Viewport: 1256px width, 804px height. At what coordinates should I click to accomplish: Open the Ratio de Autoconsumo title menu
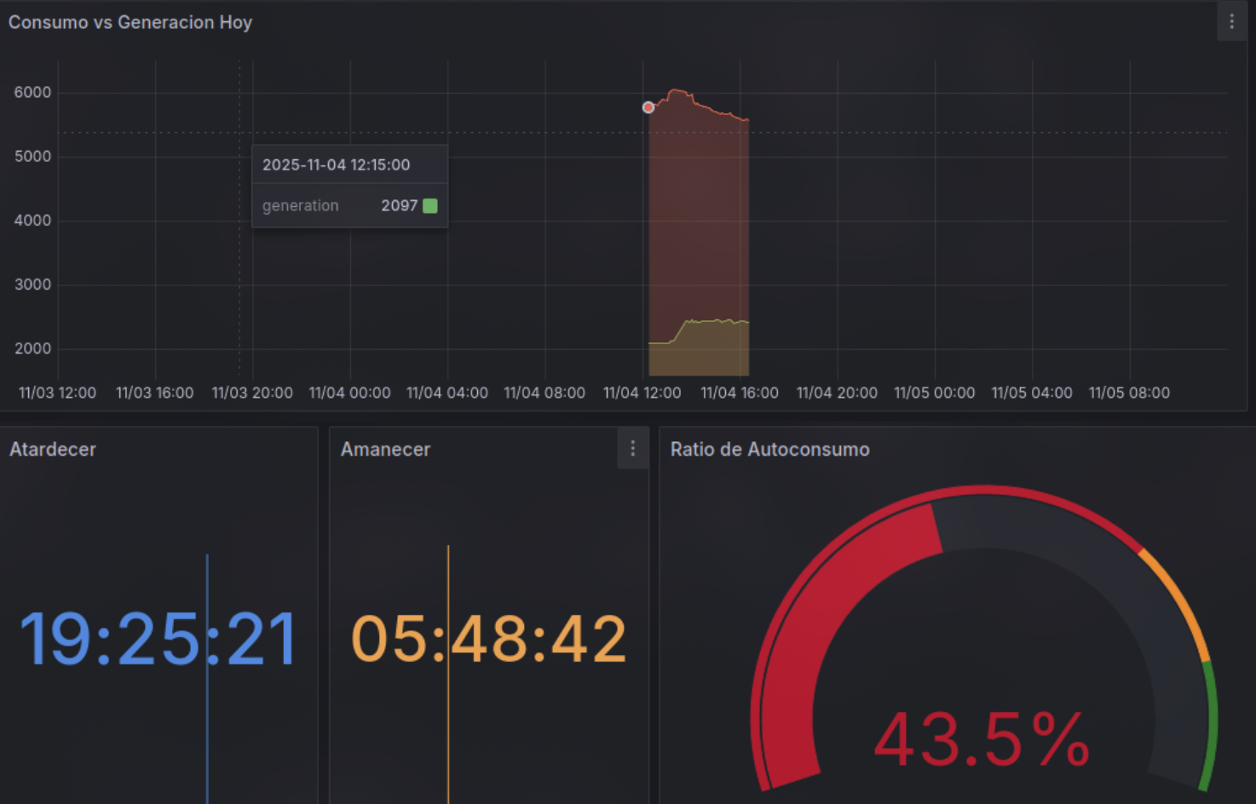click(770, 449)
